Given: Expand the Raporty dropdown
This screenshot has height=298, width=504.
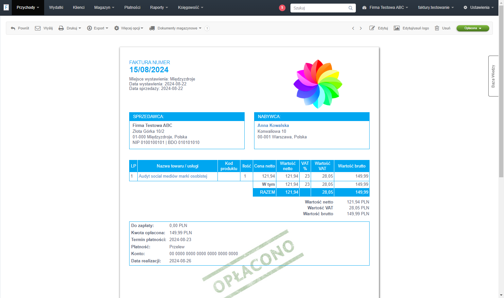Looking at the screenshot, I should point(159,8).
